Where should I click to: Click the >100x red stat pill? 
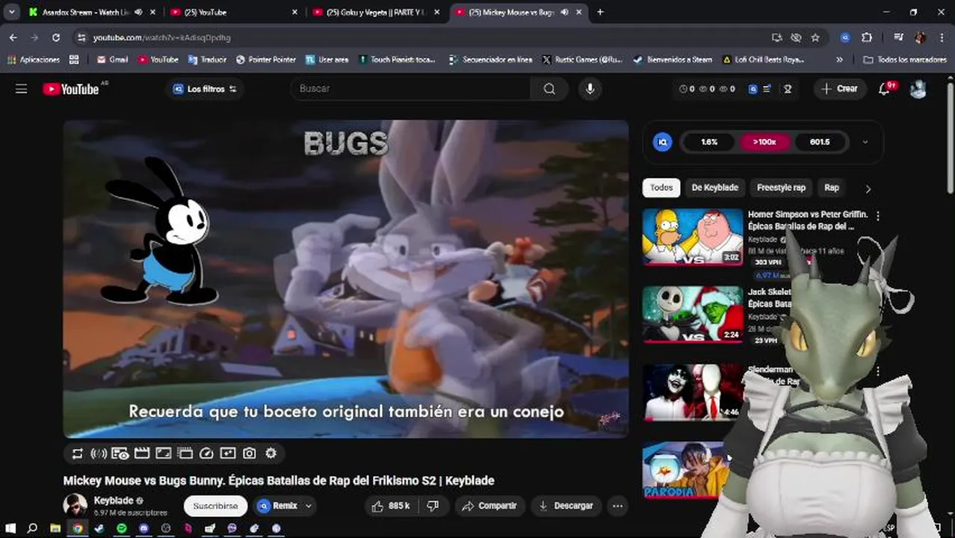[x=764, y=142]
